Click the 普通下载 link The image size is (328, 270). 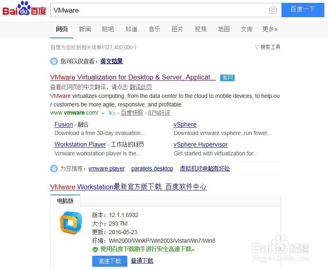tap(142, 261)
